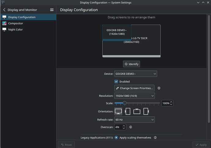211x148 pixels.
Task: Show info beside Change Screen Priorities
Action: coord(159,88)
